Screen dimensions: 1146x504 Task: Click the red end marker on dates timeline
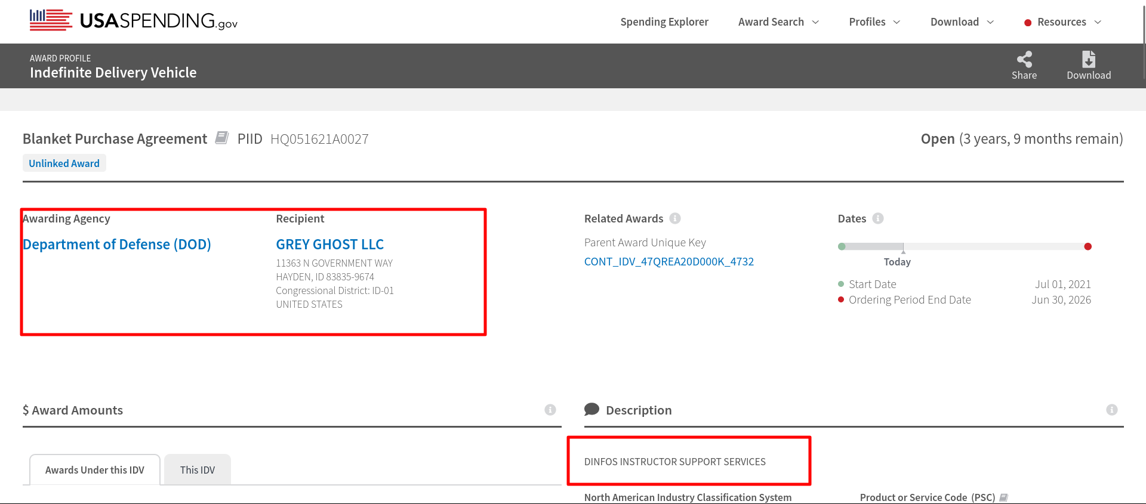tap(1088, 246)
